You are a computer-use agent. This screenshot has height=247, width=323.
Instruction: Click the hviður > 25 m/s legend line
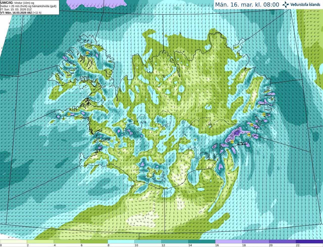pos(29,6)
